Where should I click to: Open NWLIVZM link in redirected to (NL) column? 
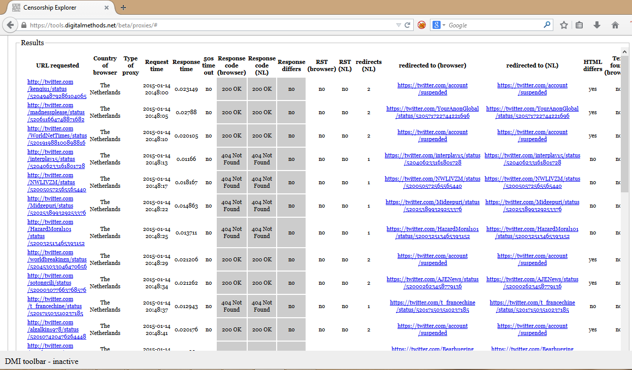(x=533, y=182)
